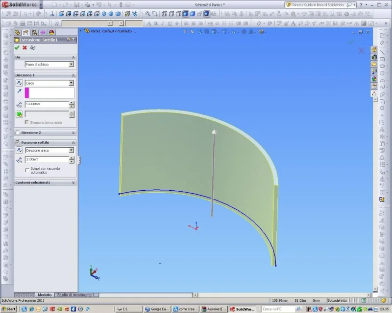The image size is (392, 313).
Task: Collapse the Da section
Action: [73, 57]
